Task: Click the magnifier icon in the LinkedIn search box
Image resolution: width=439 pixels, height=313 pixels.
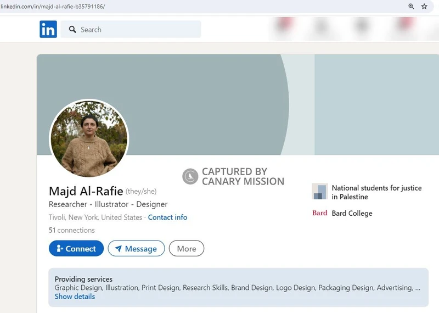Action: pyautogui.click(x=72, y=30)
